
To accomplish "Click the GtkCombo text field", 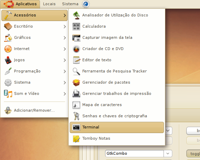I will (x=135, y=153).
